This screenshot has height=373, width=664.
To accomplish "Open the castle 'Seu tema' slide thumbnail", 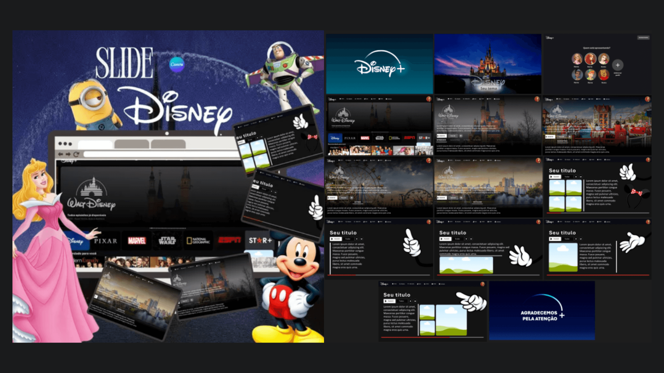I will (488, 64).
